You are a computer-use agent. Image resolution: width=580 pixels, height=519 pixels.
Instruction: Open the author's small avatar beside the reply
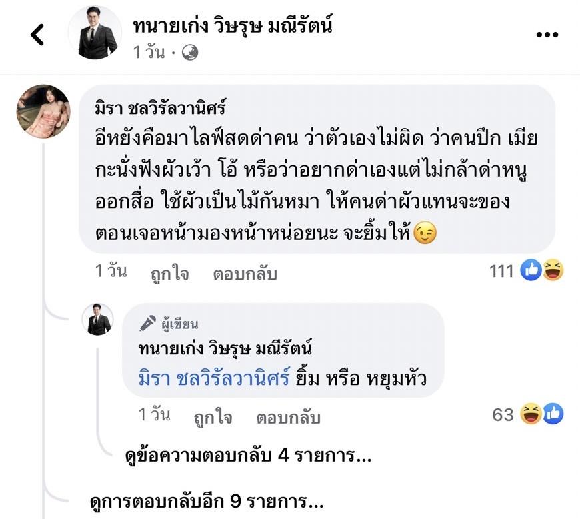point(97,319)
